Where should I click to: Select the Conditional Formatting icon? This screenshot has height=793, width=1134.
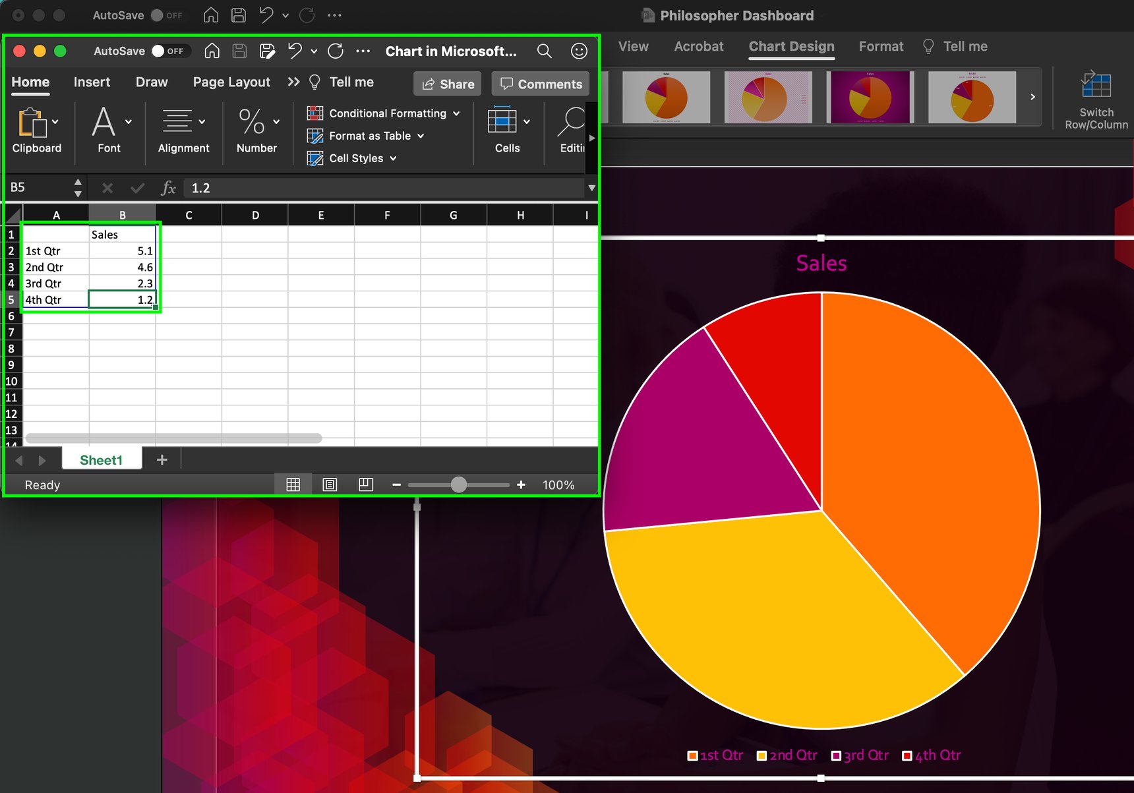click(x=315, y=113)
